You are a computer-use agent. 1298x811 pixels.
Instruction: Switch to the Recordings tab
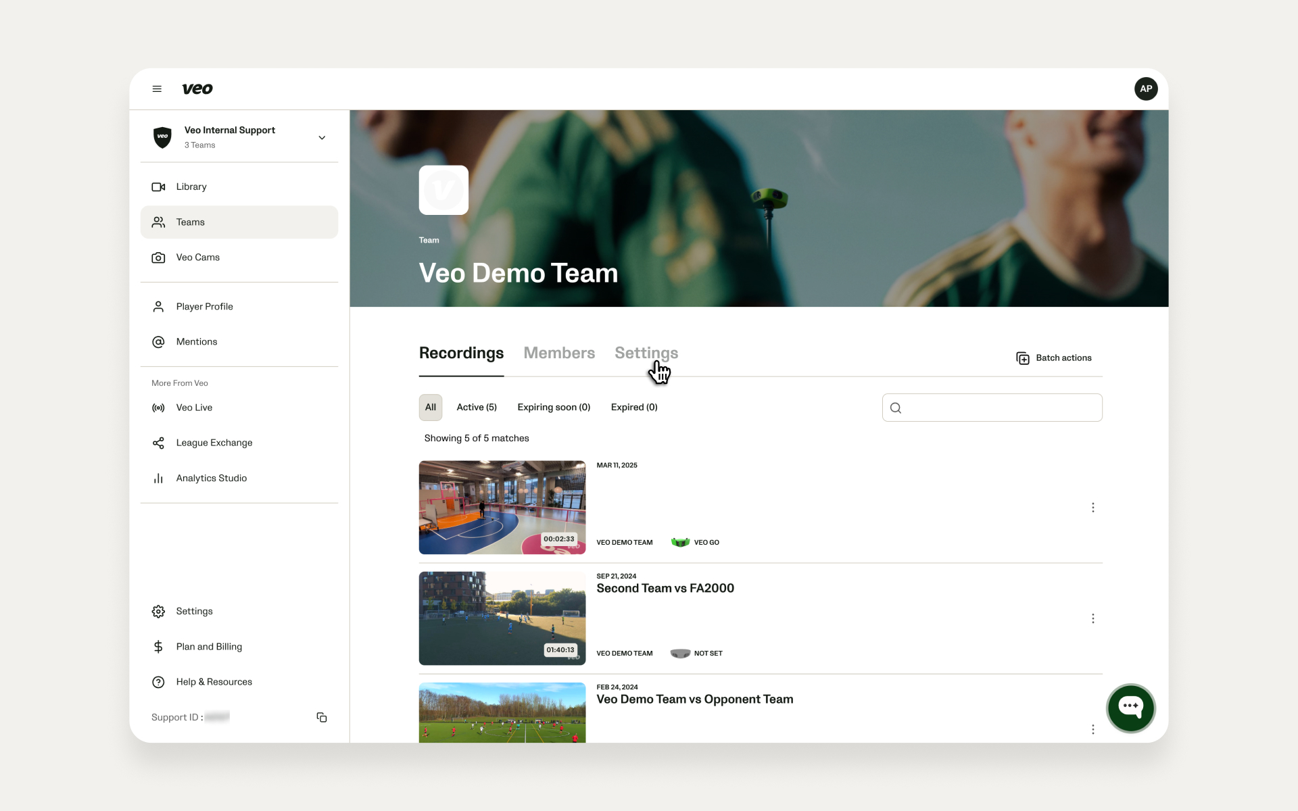pos(461,353)
